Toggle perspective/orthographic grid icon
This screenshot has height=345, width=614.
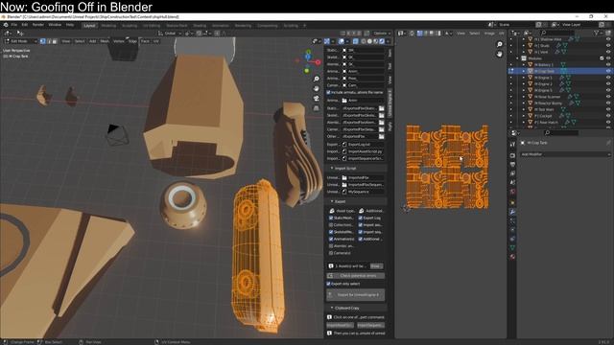[317, 108]
